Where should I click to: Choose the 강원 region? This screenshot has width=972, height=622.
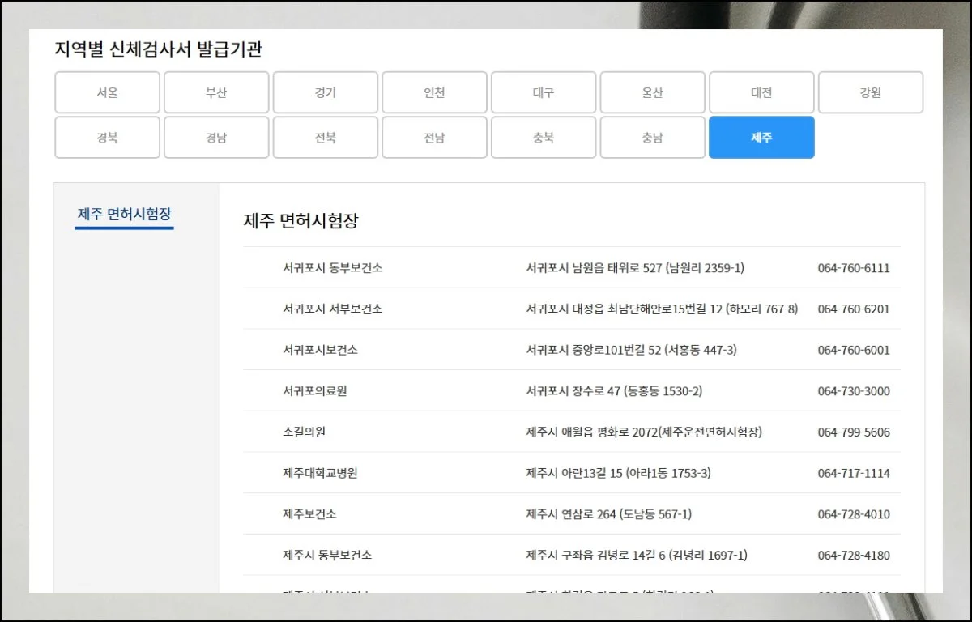click(x=871, y=92)
